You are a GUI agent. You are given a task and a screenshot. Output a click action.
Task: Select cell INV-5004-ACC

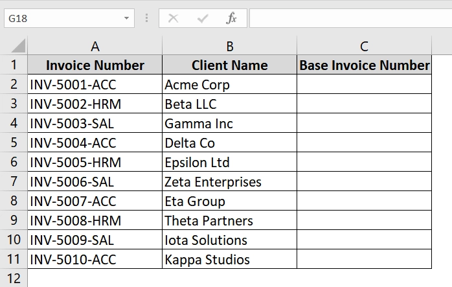[95, 143]
